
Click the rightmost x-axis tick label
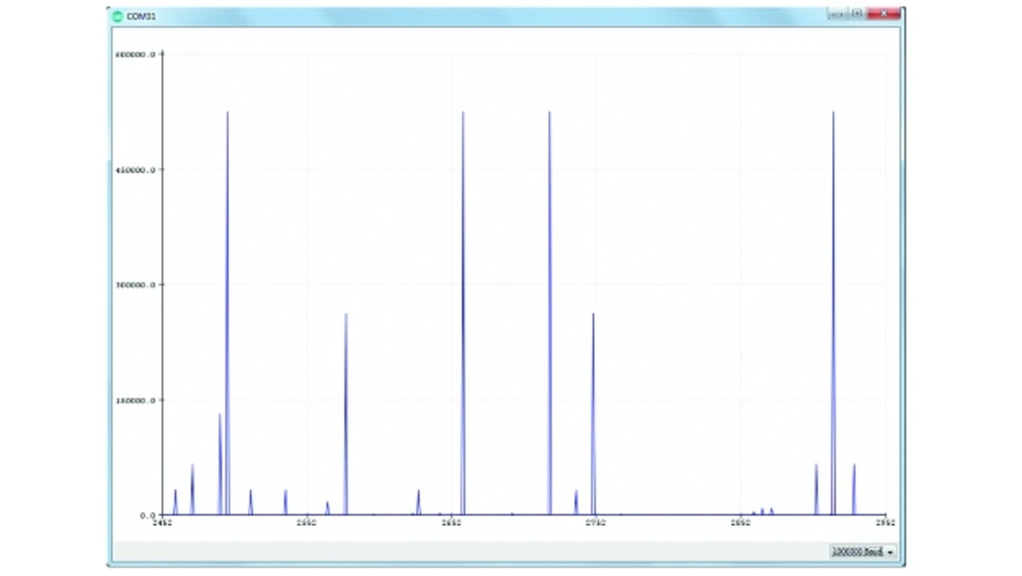click(x=885, y=523)
